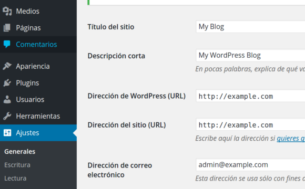The width and height of the screenshot is (305, 189).
Task: Open the Lectura settings submenu
Action: click(x=15, y=178)
